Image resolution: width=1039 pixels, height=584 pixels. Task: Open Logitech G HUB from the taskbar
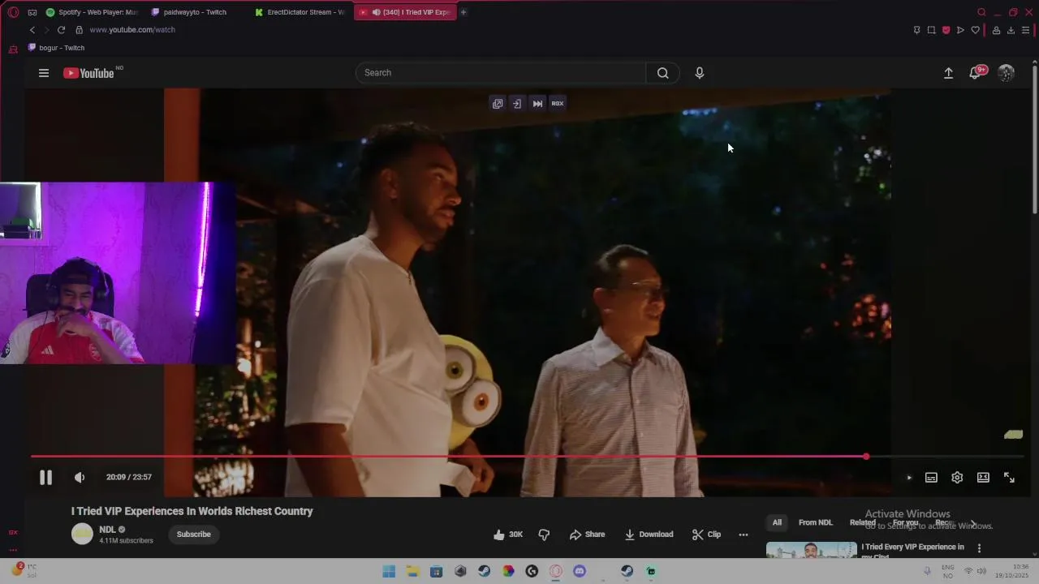click(x=532, y=571)
